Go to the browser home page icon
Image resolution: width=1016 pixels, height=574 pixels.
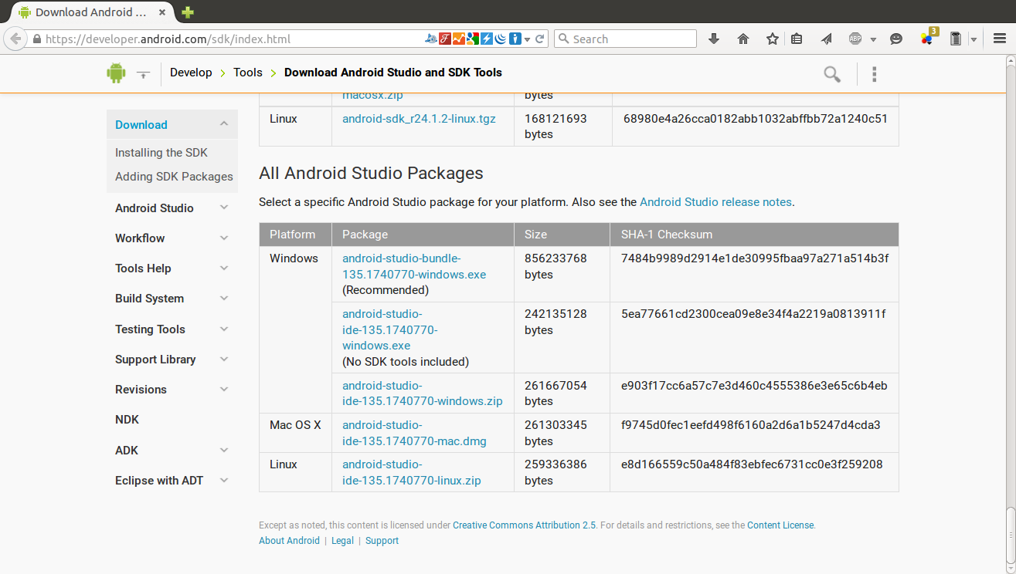pyautogui.click(x=743, y=39)
